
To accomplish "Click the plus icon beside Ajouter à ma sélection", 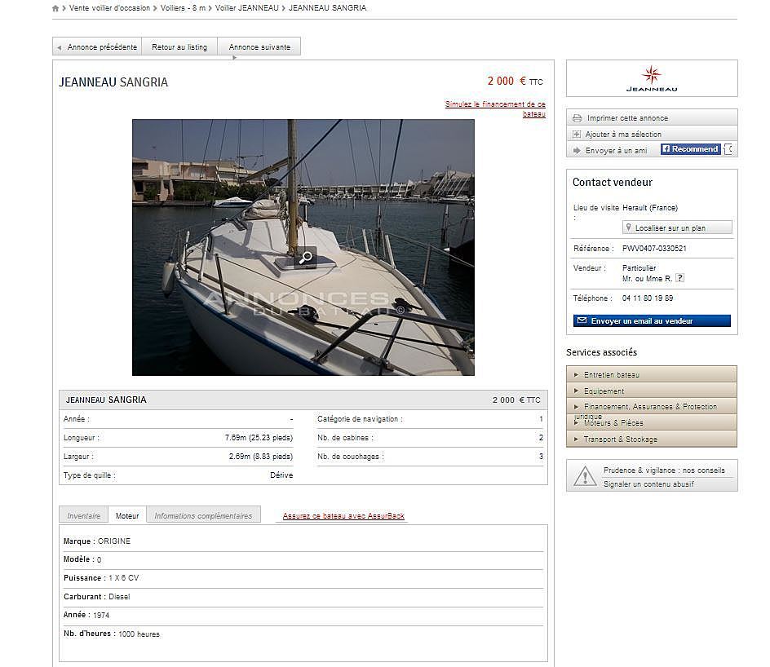I will coord(577,135).
